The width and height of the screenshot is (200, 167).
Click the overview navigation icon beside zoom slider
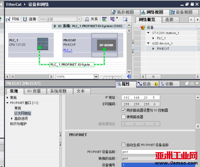[129, 77]
